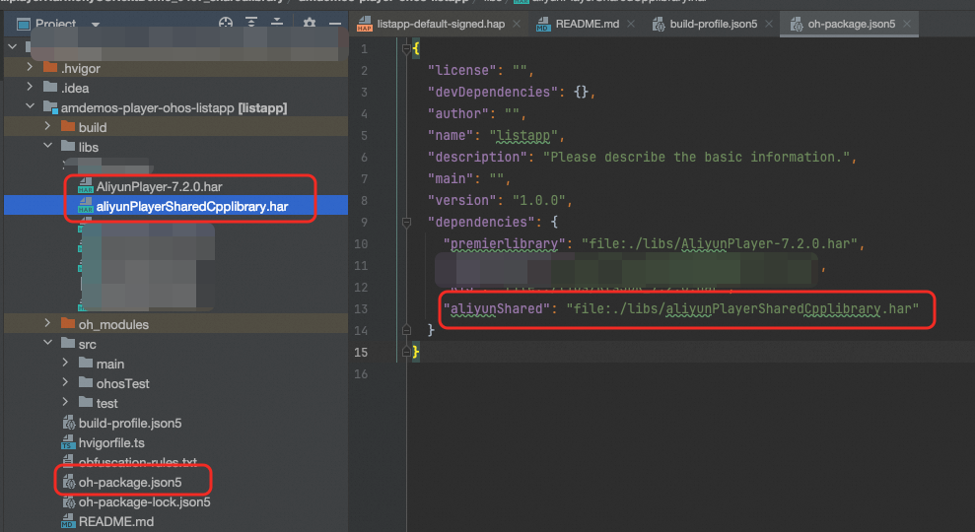Select the oh_modules folder
Image resolution: width=975 pixels, height=532 pixels.
[x=113, y=324]
